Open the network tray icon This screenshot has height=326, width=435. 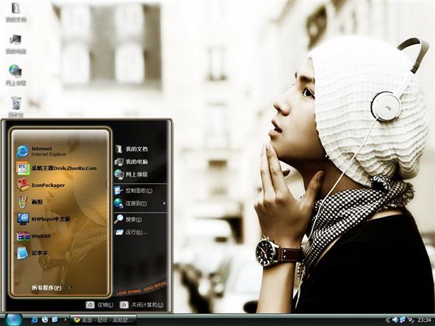click(x=402, y=320)
